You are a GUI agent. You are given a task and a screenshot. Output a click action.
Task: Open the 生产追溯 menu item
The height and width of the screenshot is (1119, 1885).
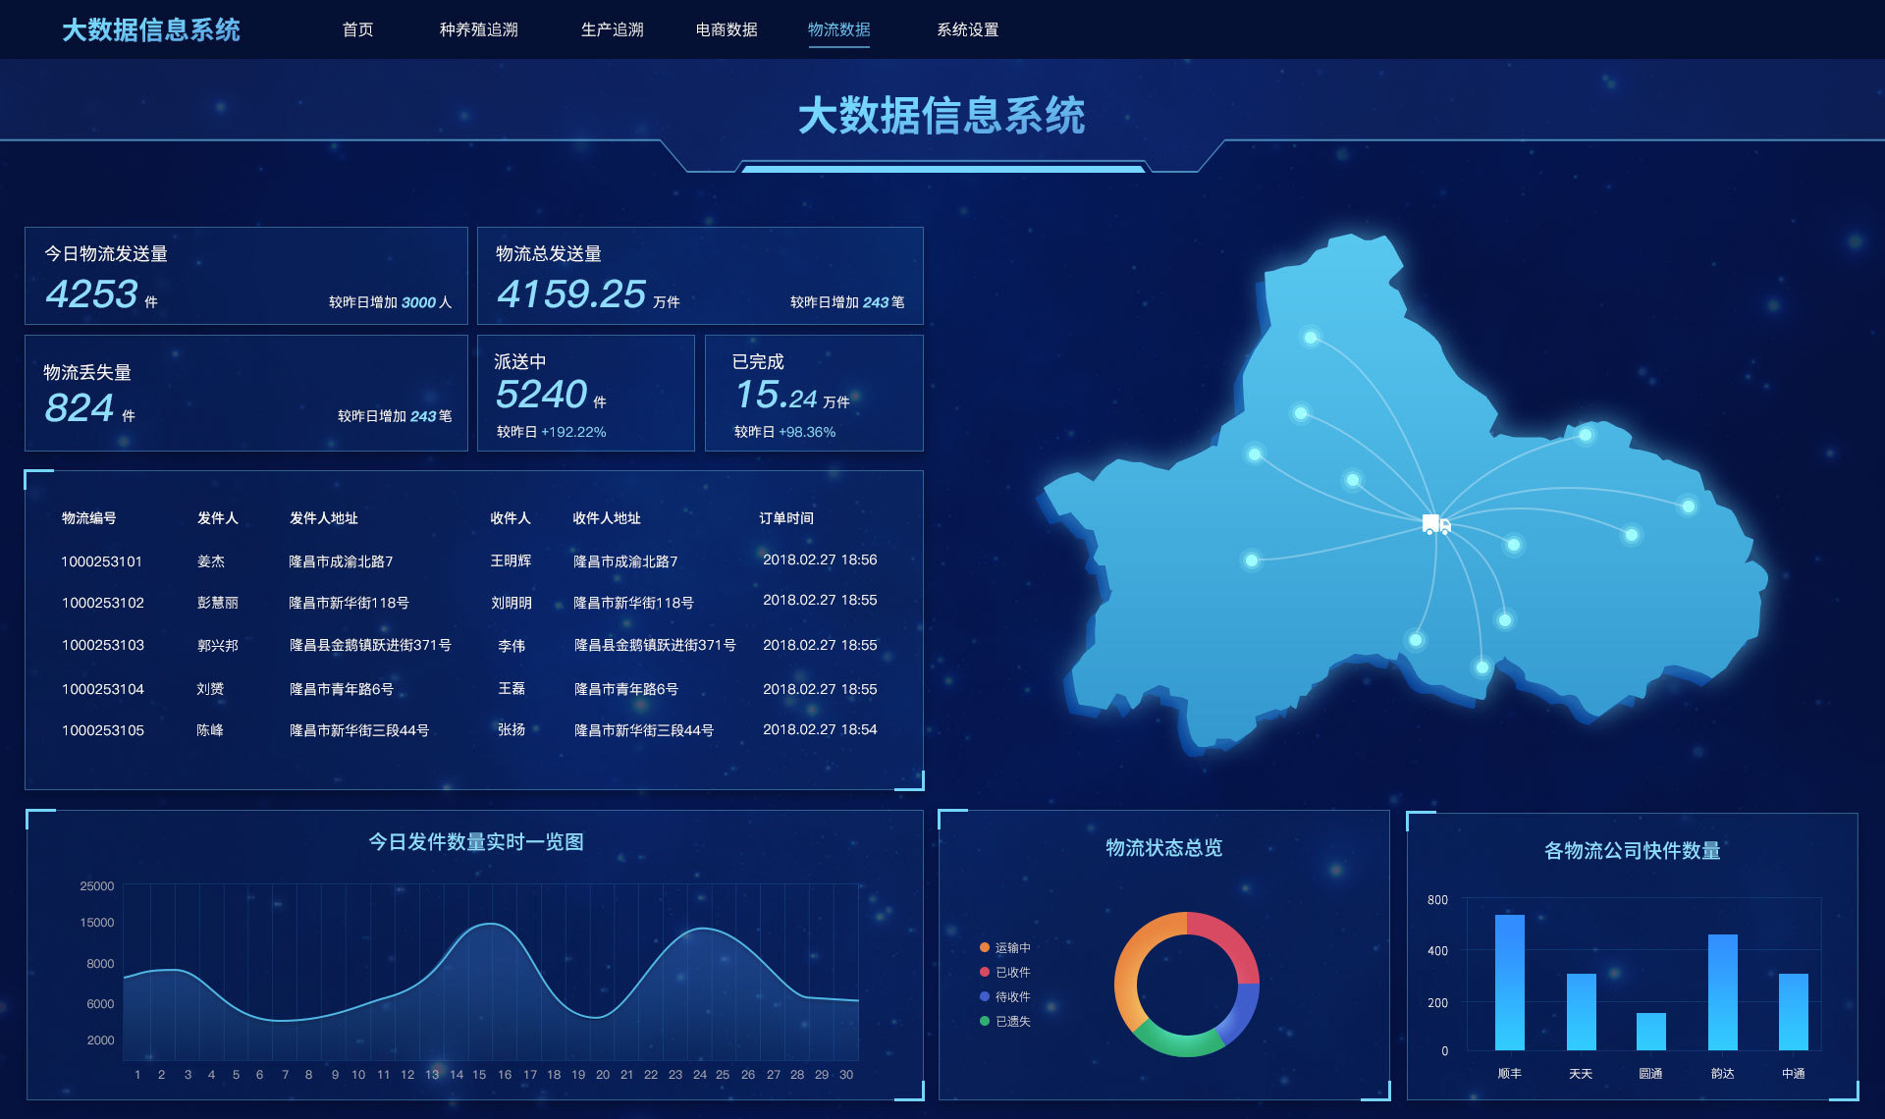click(612, 29)
